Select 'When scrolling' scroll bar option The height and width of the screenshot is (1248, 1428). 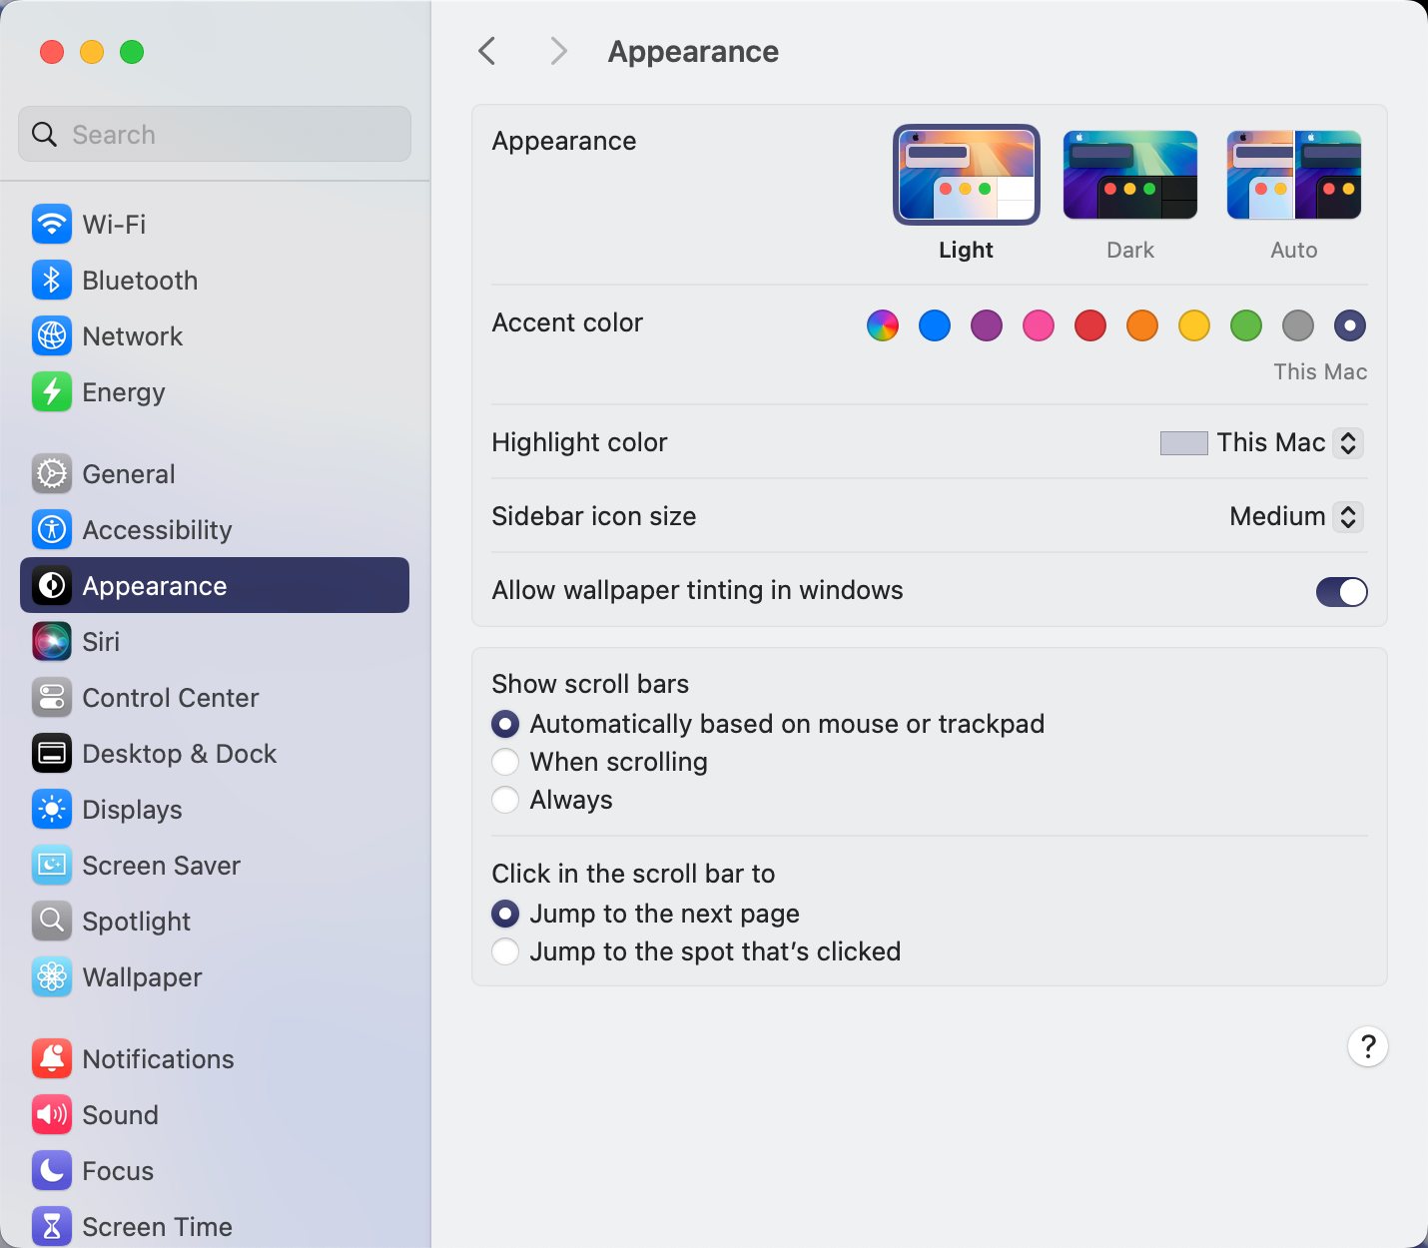point(506,762)
